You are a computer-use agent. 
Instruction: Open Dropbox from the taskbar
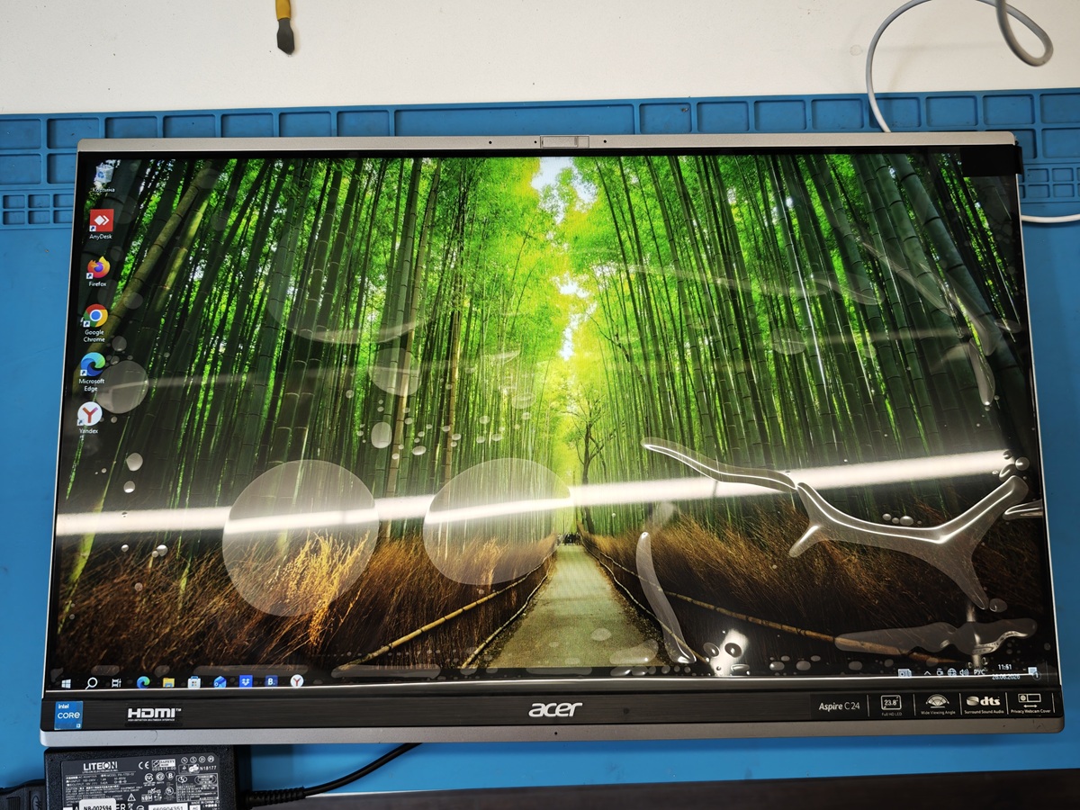246,681
